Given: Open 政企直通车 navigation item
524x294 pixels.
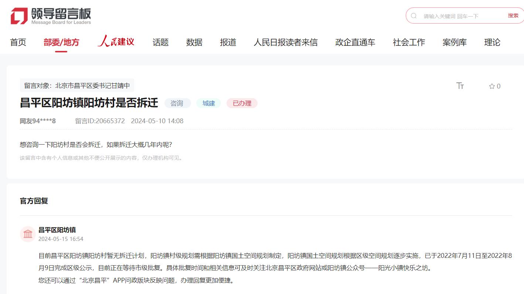Looking at the screenshot, I should (355, 42).
